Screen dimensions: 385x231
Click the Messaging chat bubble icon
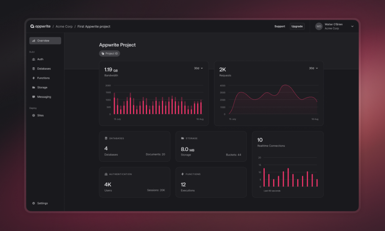(34, 97)
